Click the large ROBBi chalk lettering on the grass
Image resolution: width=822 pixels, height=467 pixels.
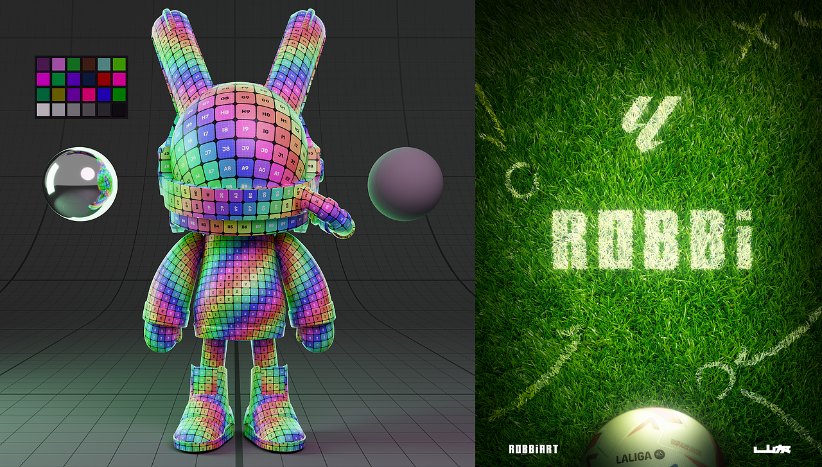click(652, 239)
